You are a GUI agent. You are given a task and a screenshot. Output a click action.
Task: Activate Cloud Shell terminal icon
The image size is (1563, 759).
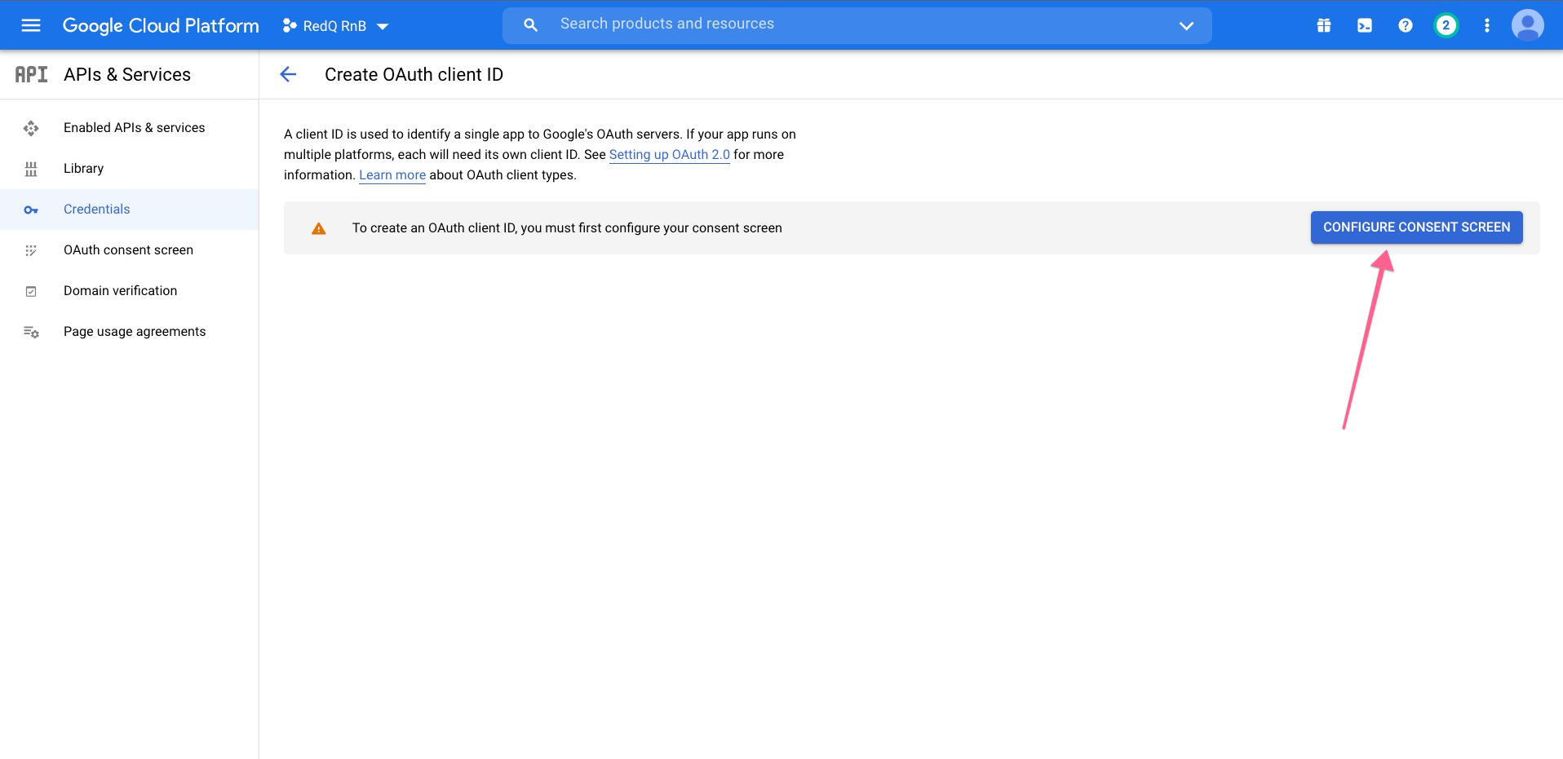1365,25
